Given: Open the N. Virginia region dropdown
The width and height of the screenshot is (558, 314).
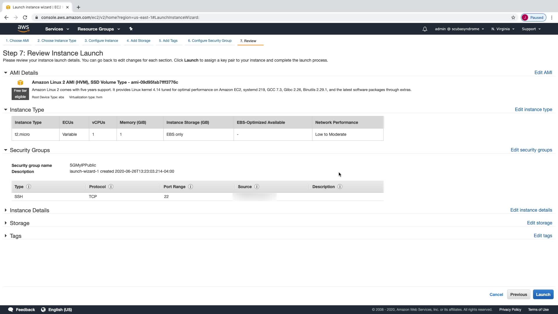Looking at the screenshot, I should click(502, 29).
